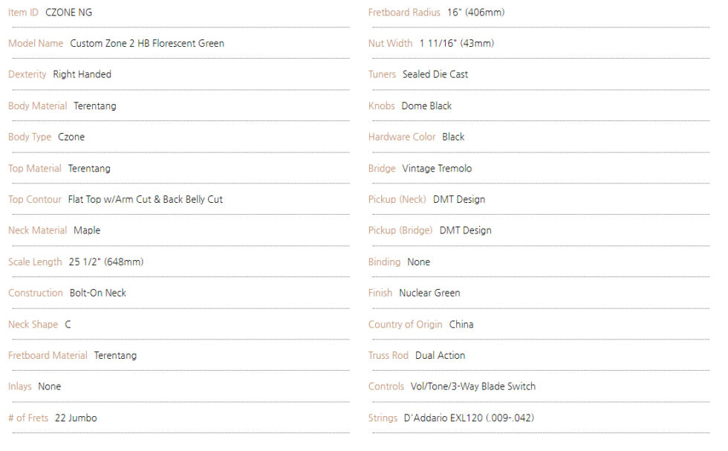Click the Bolt-On Neck construction value

[x=98, y=293]
